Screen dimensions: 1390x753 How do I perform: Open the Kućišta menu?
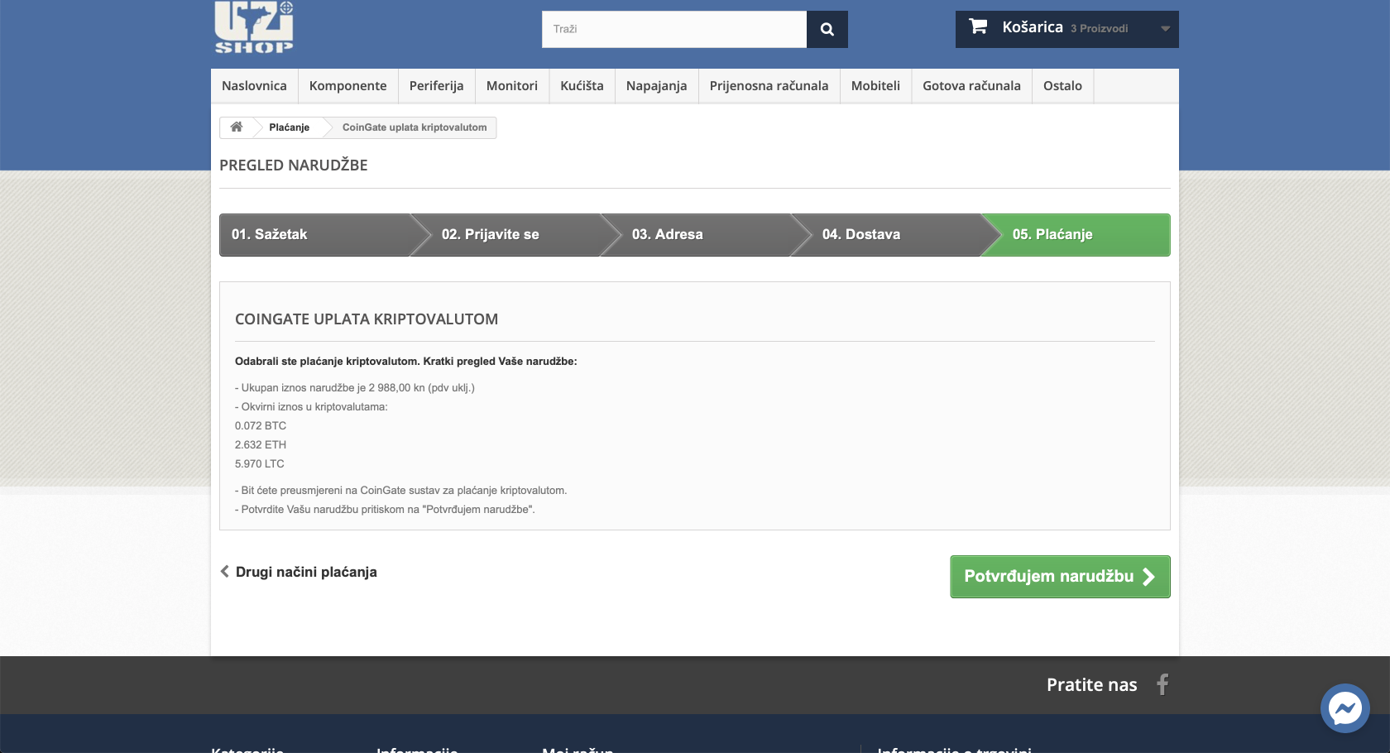[x=582, y=86]
